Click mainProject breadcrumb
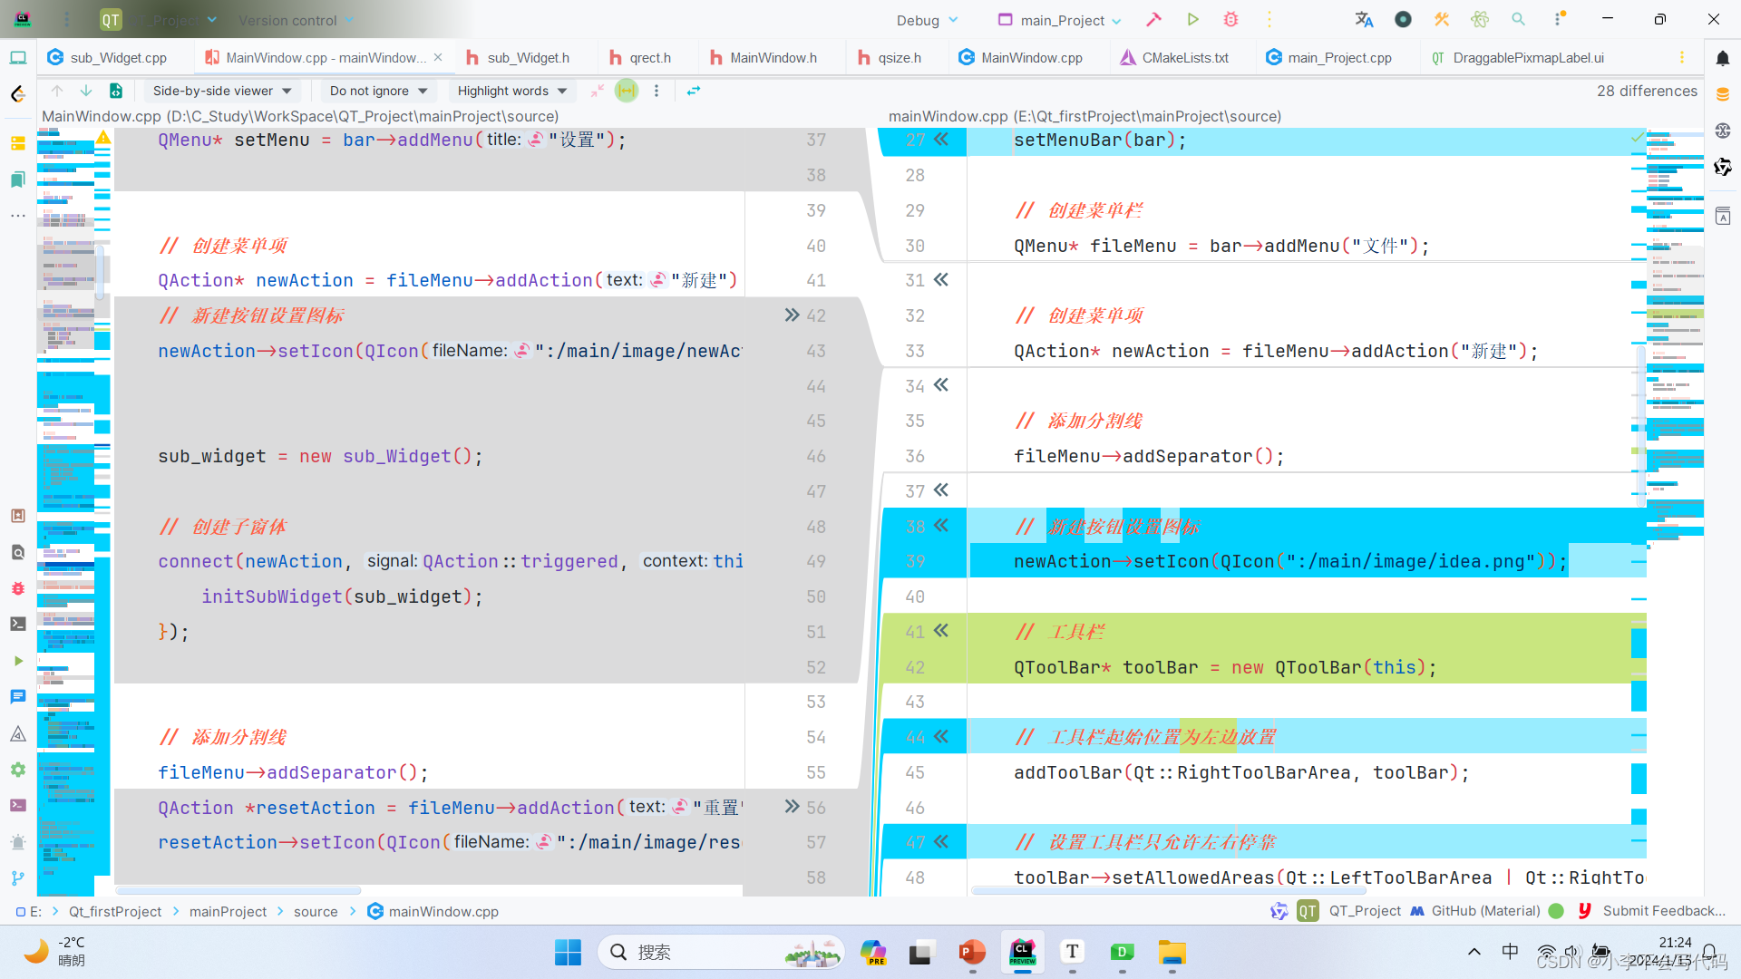The width and height of the screenshot is (1741, 979). coord(228,911)
